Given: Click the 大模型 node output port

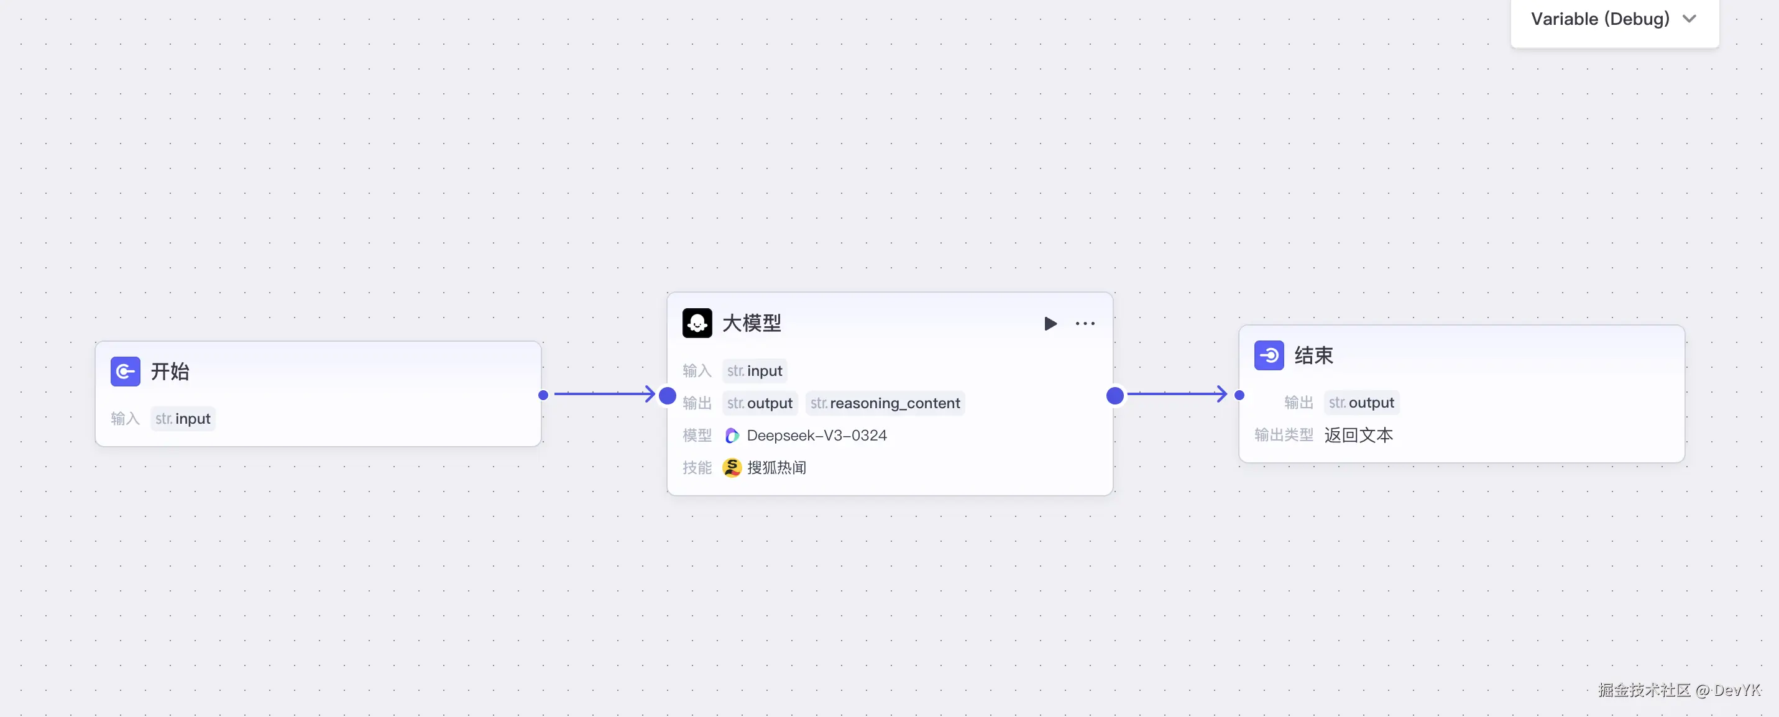Looking at the screenshot, I should (1115, 395).
